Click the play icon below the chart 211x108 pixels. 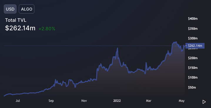(x=204, y=102)
